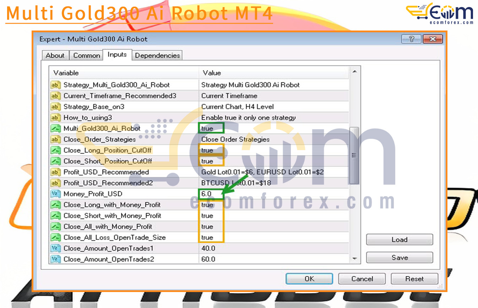Viewport: 478px width, 308px height.
Task: Click the help question mark button in title bar
Action: tap(411, 39)
